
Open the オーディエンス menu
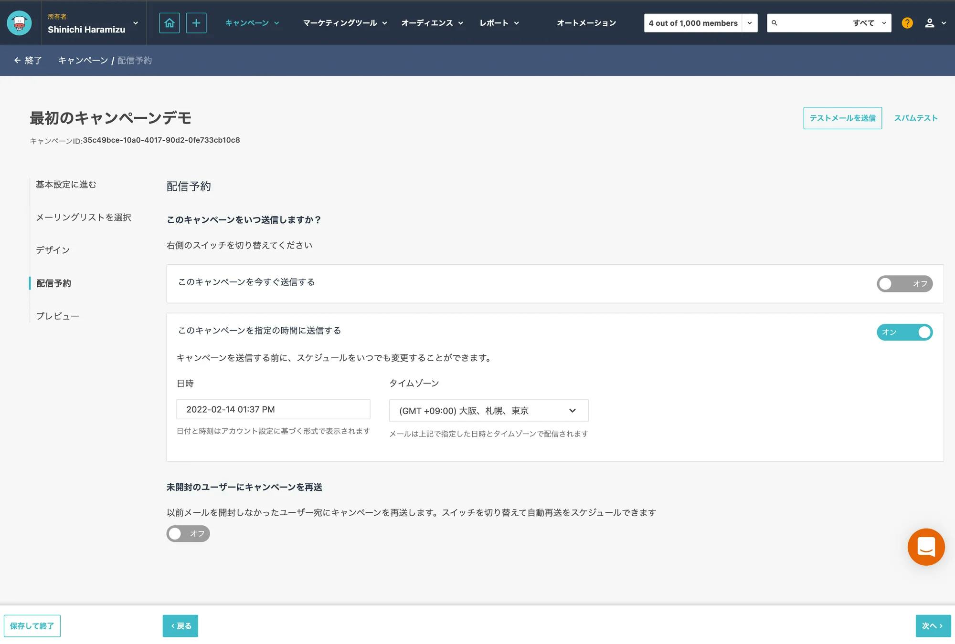pyautogui.click(x=432, y=23)
